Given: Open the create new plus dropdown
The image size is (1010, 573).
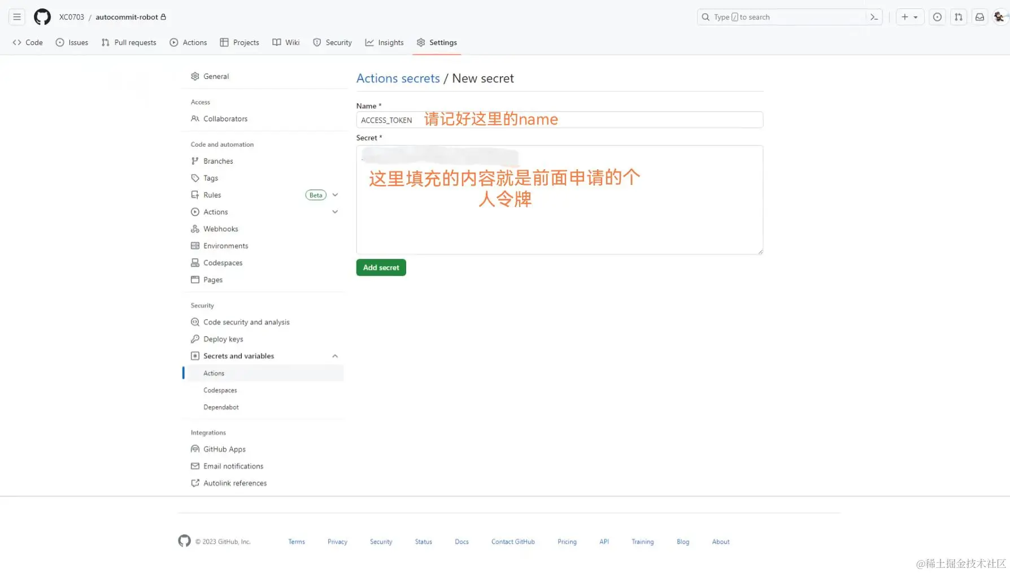Looking at the screenshot, I should point(909,17).
